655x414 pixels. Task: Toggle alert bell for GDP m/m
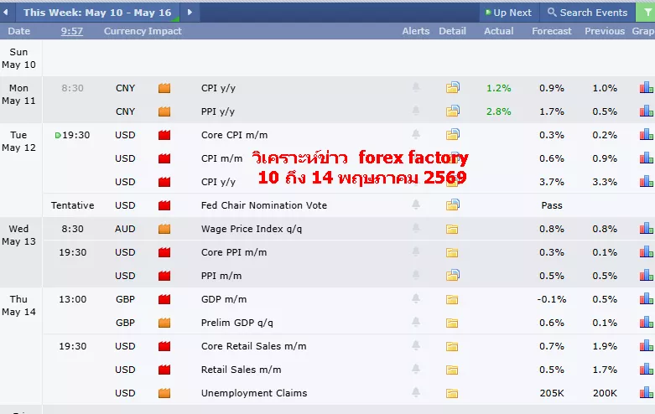pyautogui.click(x=416, y=299)
